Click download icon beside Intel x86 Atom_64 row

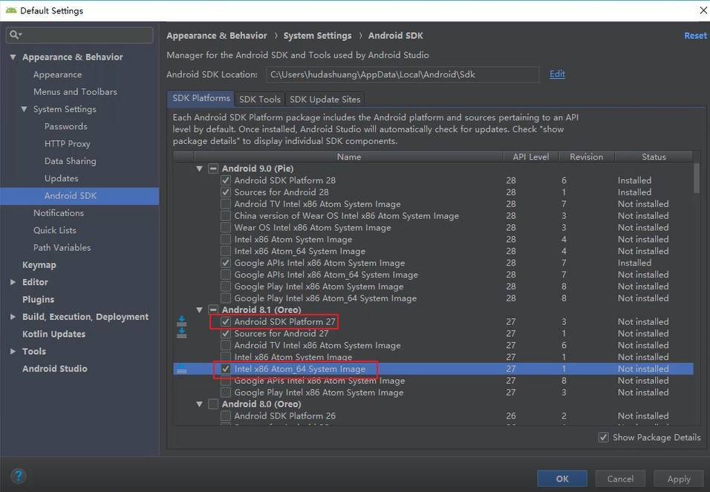(x=181, y=369)
